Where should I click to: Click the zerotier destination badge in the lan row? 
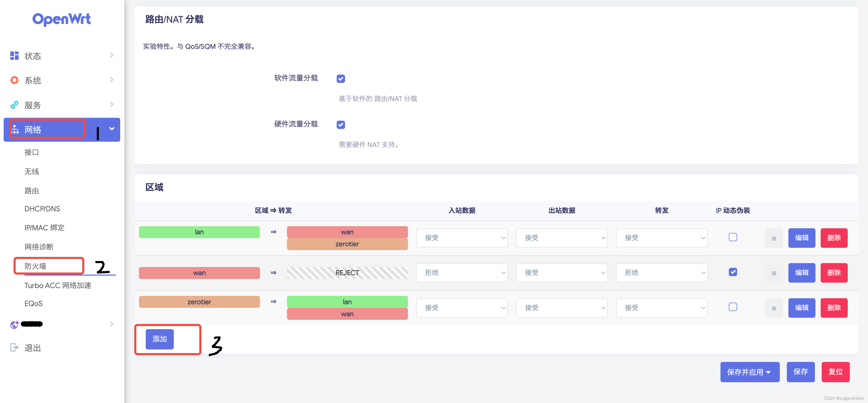[x=347, y=244]
